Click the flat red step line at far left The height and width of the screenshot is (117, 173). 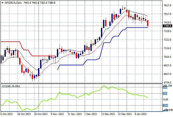[10, 42]
